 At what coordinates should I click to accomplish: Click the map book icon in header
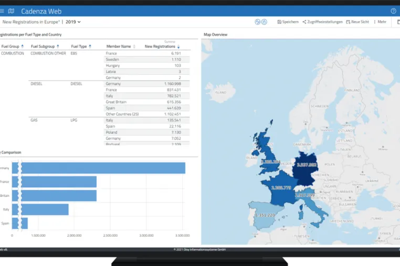11,11
